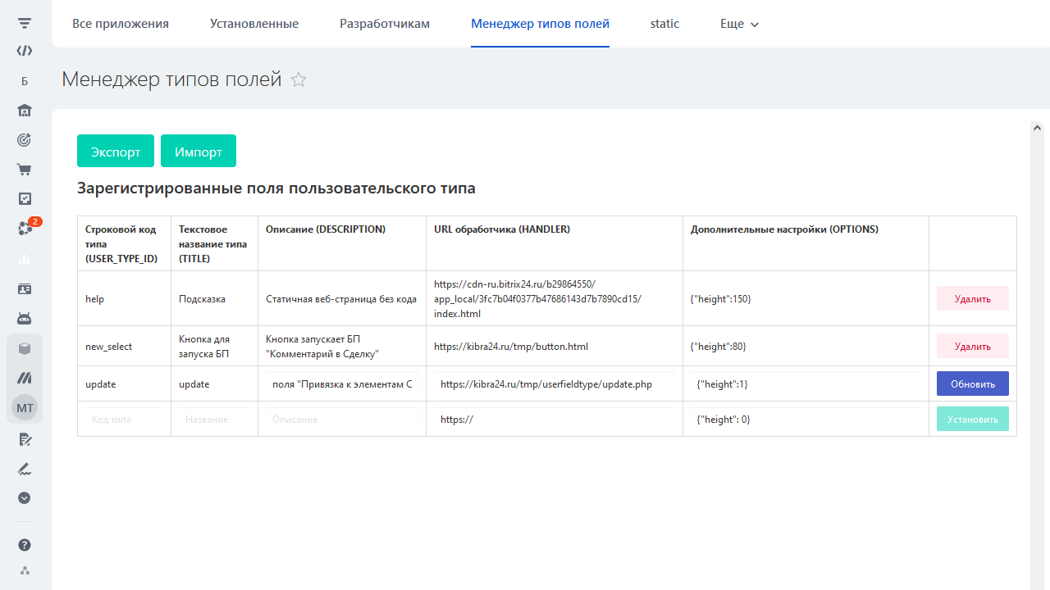Image resolution: width=1050 pixels, height=590 pixels.
Task: Click the blue 'Обновить' button
Action: tap(972, 383)
